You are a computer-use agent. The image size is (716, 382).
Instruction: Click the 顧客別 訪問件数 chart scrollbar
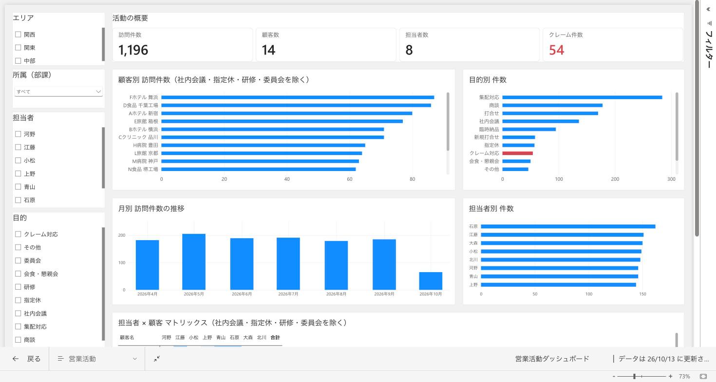click(x=448, y=122)
